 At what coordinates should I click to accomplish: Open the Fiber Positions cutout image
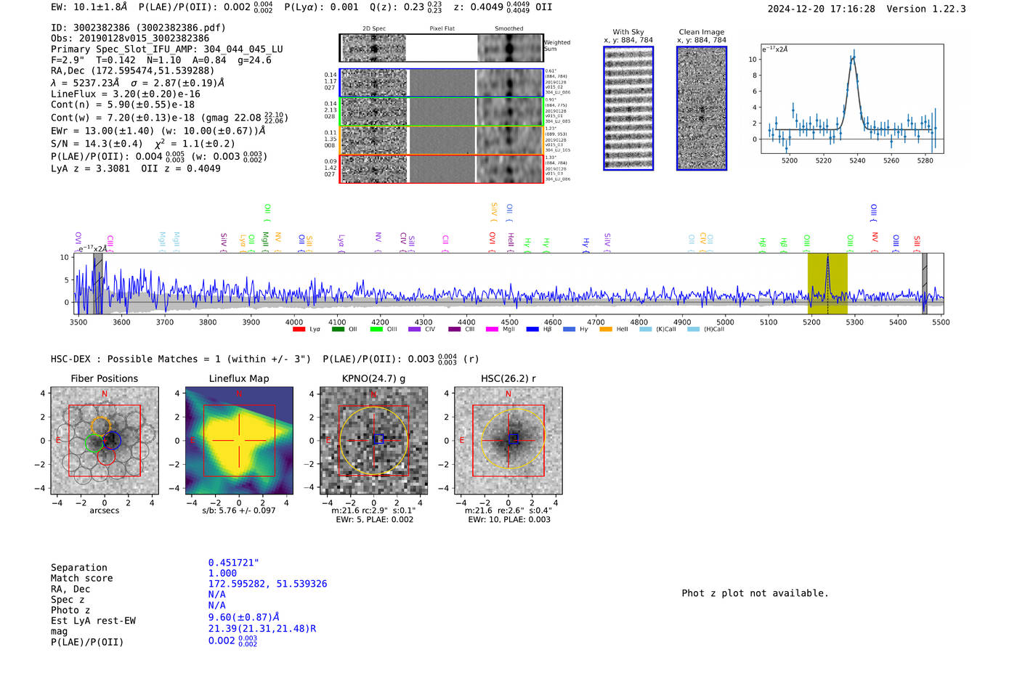pyautogui.click(x=104, y=441)
